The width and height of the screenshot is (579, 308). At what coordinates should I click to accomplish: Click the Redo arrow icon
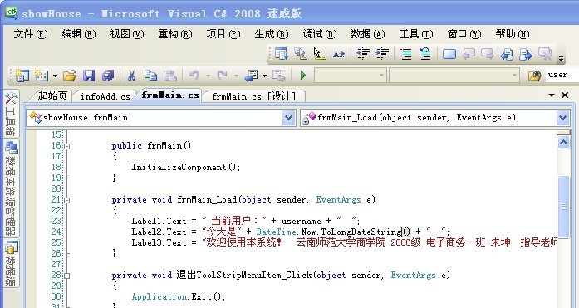pyautogui.click(x=222, y=76)
